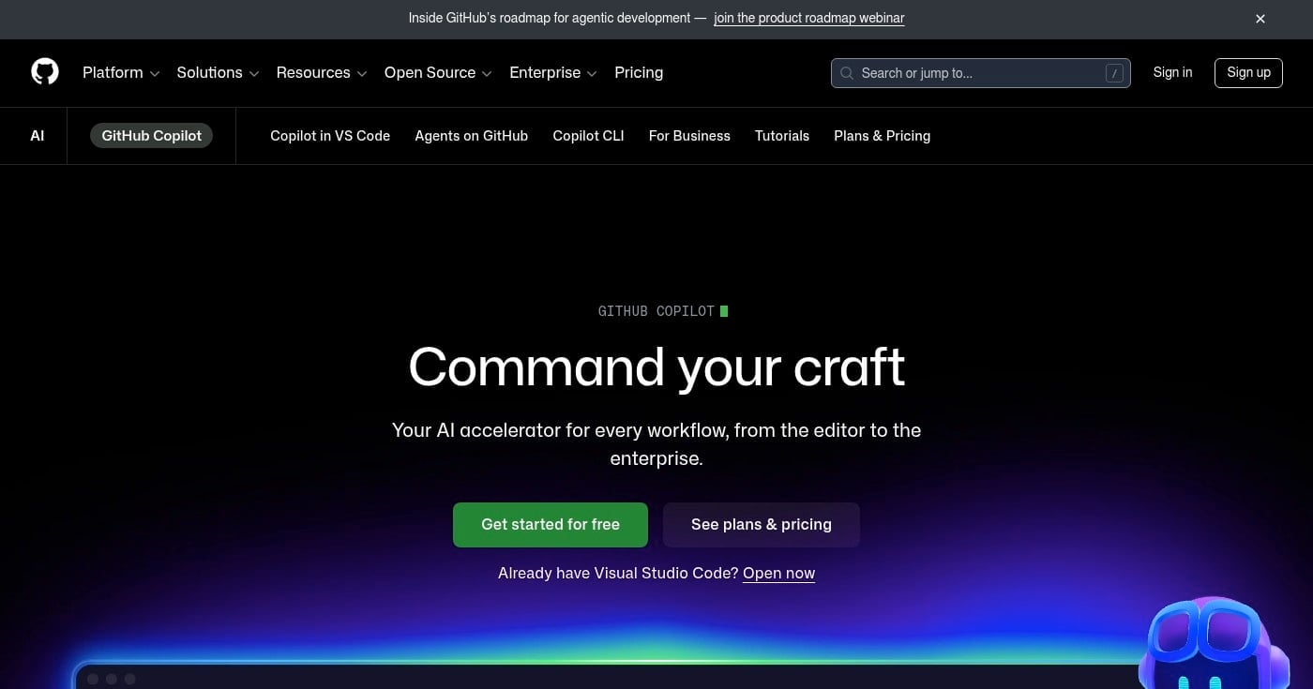Image resolution: width=1313 pixels, height=689 pixels.
Task: Click join the product roadmap webinar link
Action: (809, 18)
